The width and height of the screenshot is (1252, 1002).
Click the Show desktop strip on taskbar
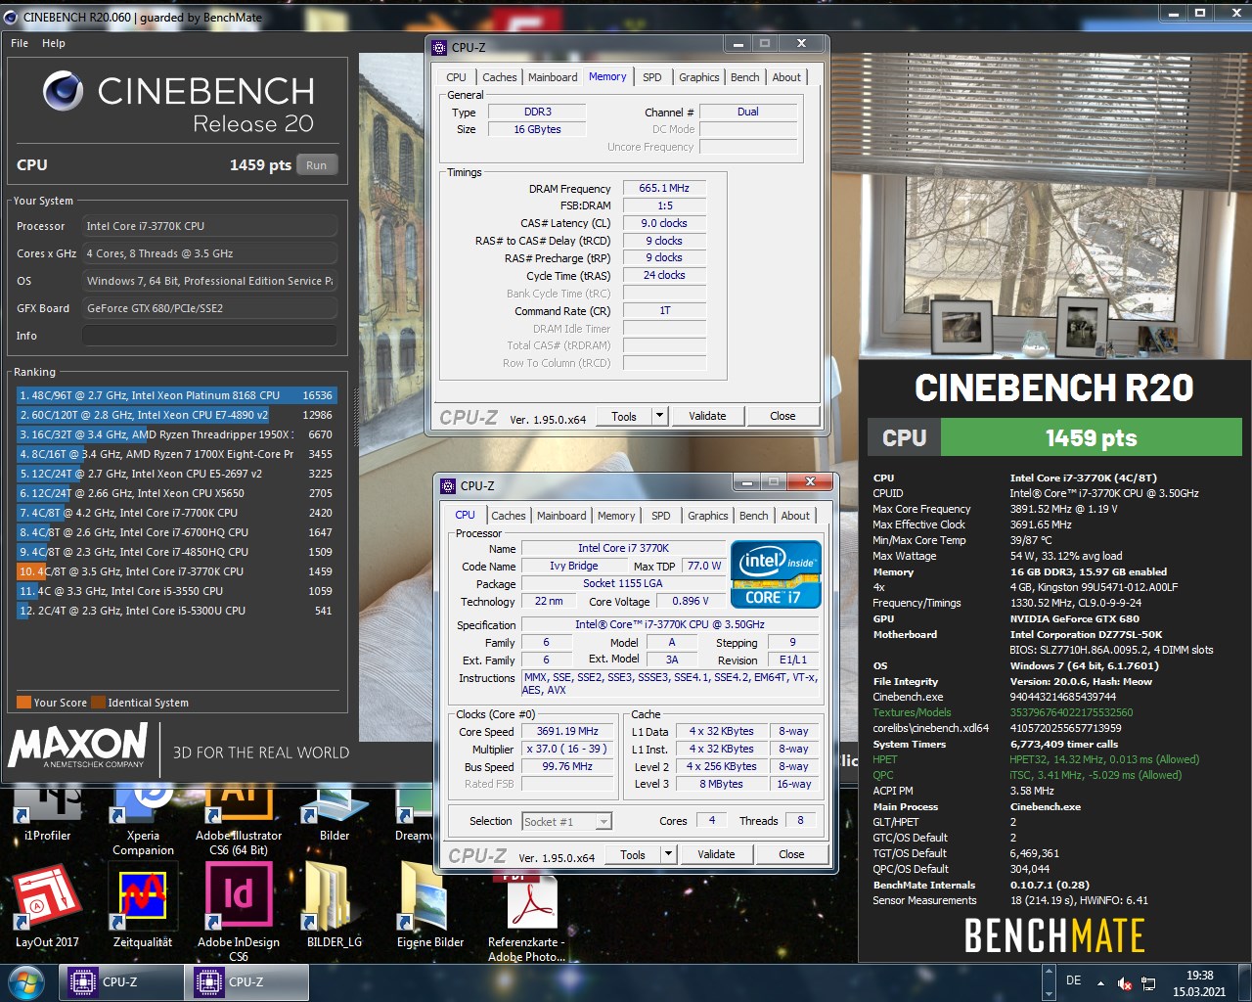point(1244,983)
